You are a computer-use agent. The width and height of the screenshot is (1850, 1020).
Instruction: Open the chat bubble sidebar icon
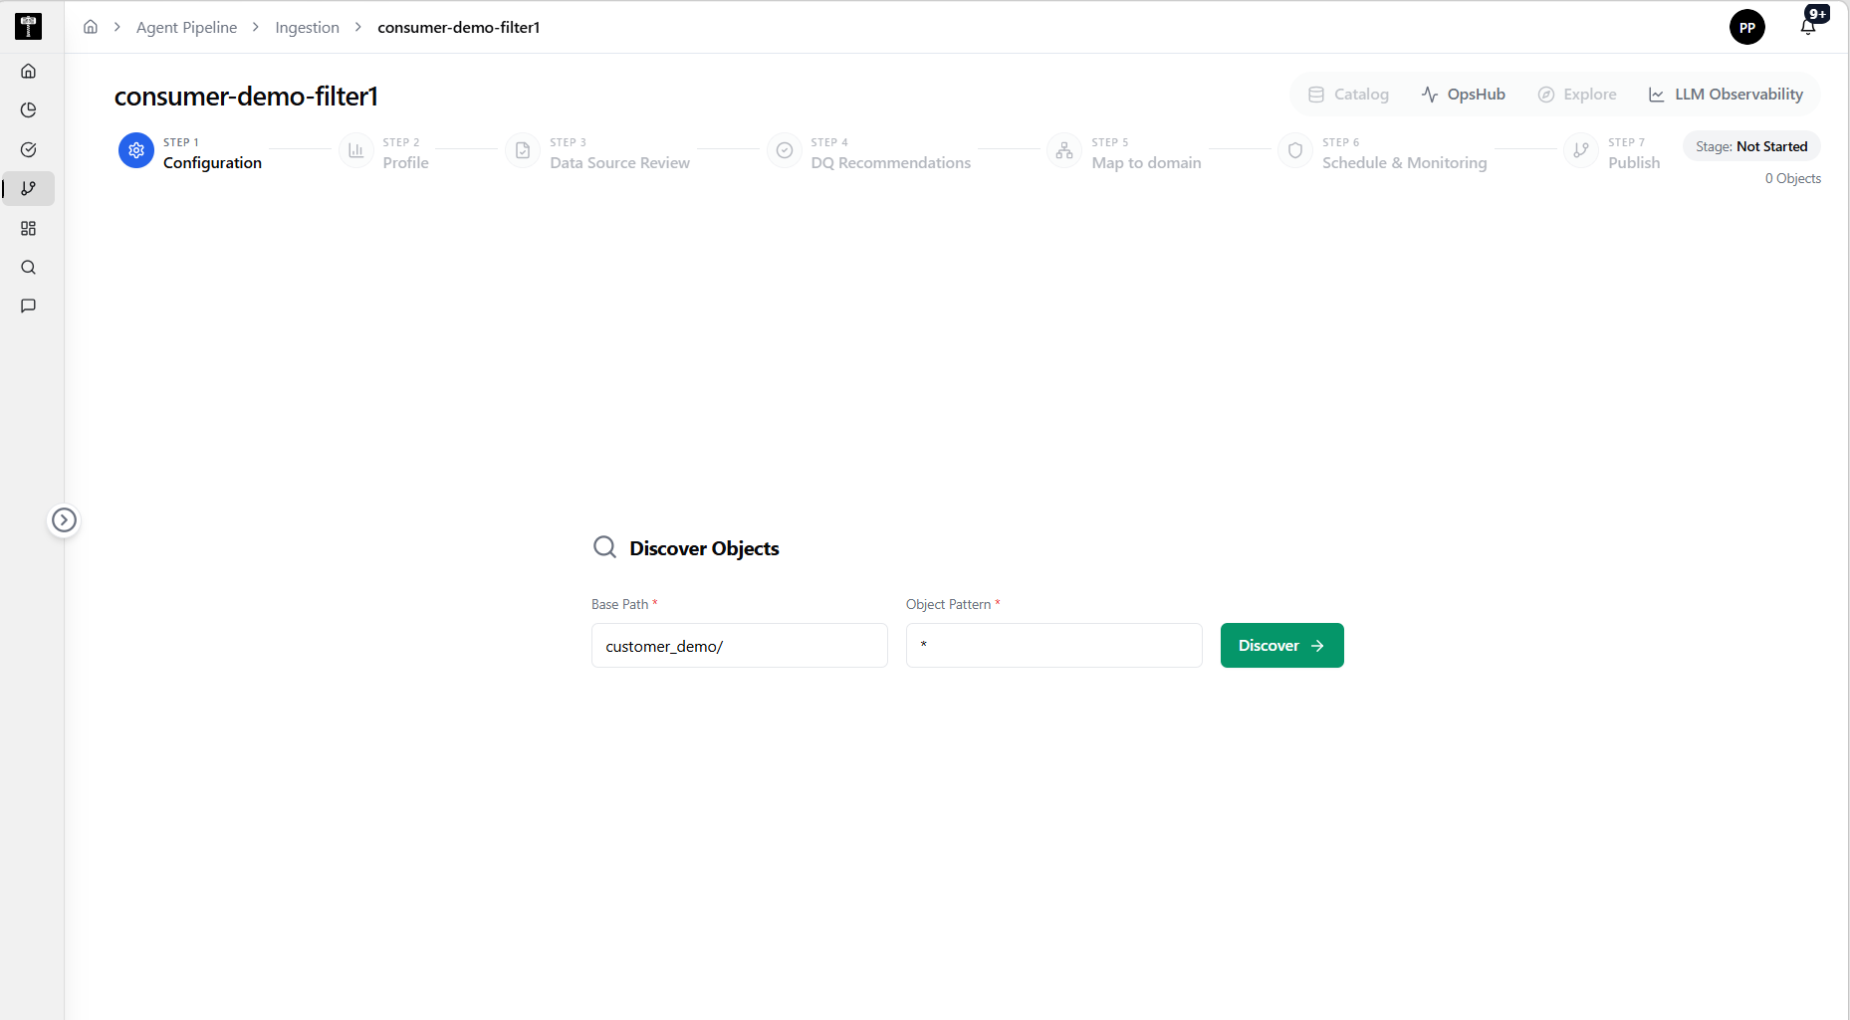[x=29, y=306]
